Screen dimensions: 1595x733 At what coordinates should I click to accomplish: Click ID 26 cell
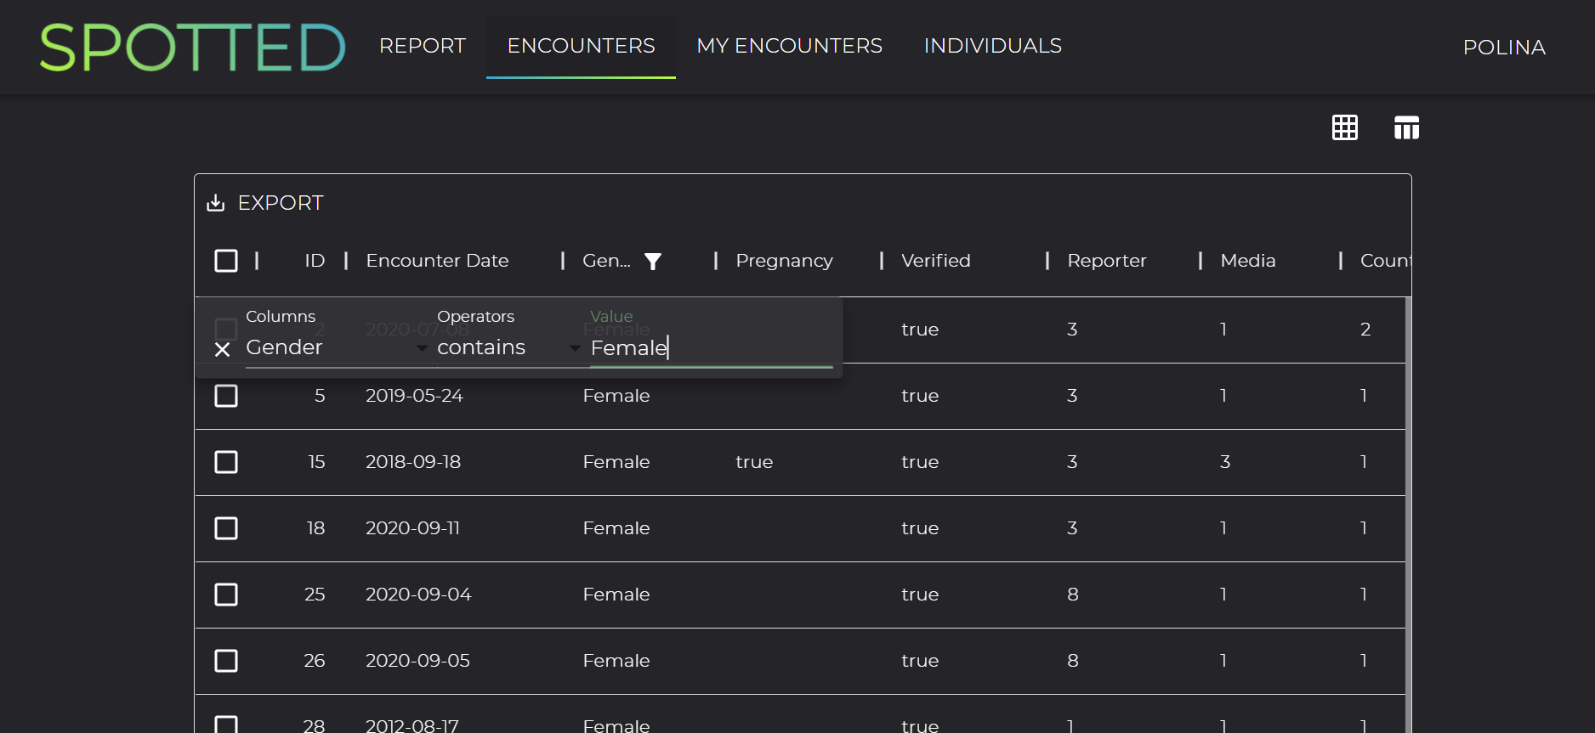[x=315, y=661]
